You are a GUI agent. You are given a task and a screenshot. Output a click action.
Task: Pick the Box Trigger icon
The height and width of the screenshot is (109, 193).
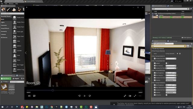click(14, 65)
